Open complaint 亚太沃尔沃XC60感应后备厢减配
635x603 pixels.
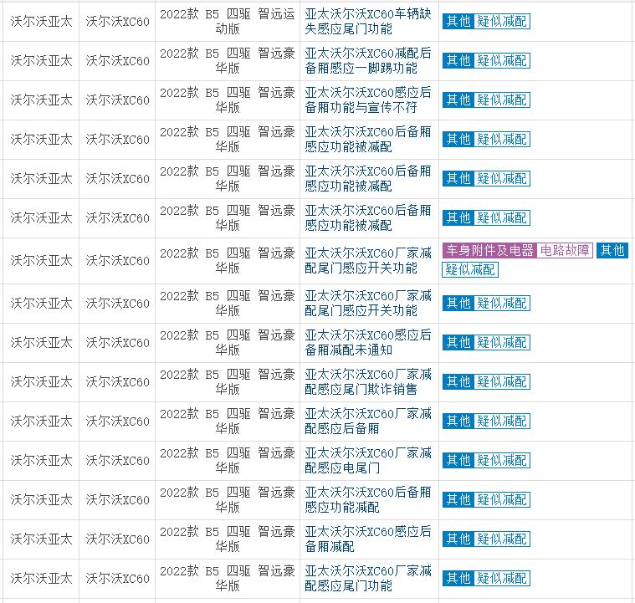(x=368, y=539)
